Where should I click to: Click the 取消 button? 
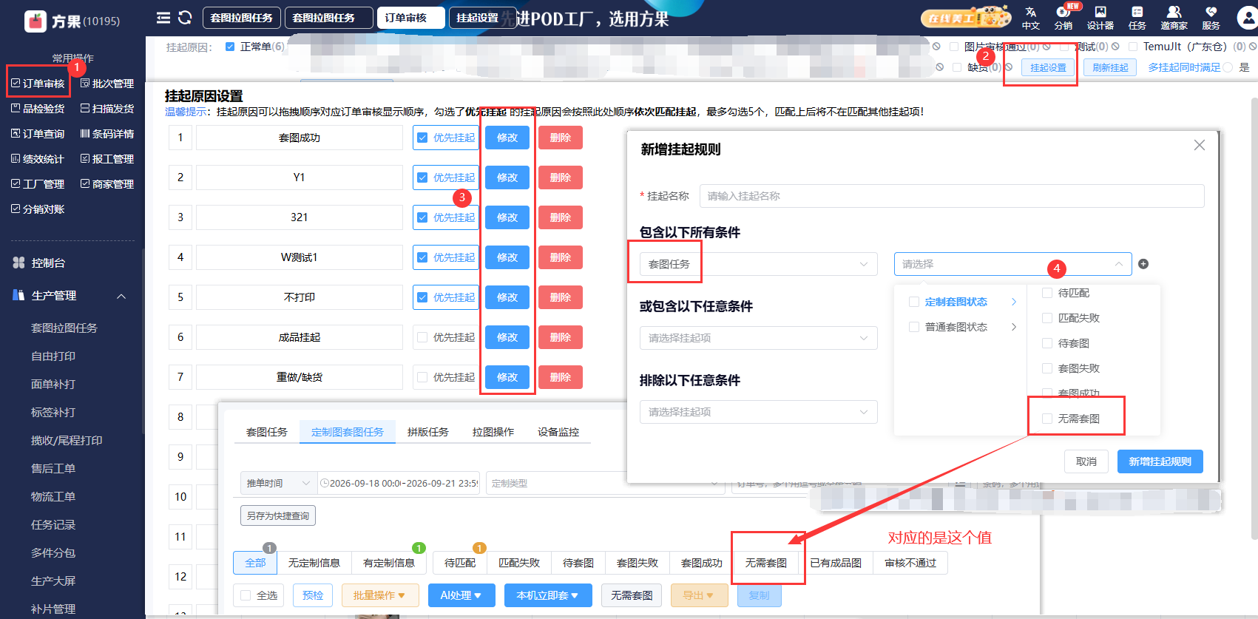(x=1086, y=461)
